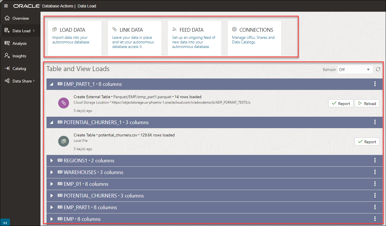Collapse the sidebar with double-chevron button
The height and width of the screenshot is (226, 386).
5,223
